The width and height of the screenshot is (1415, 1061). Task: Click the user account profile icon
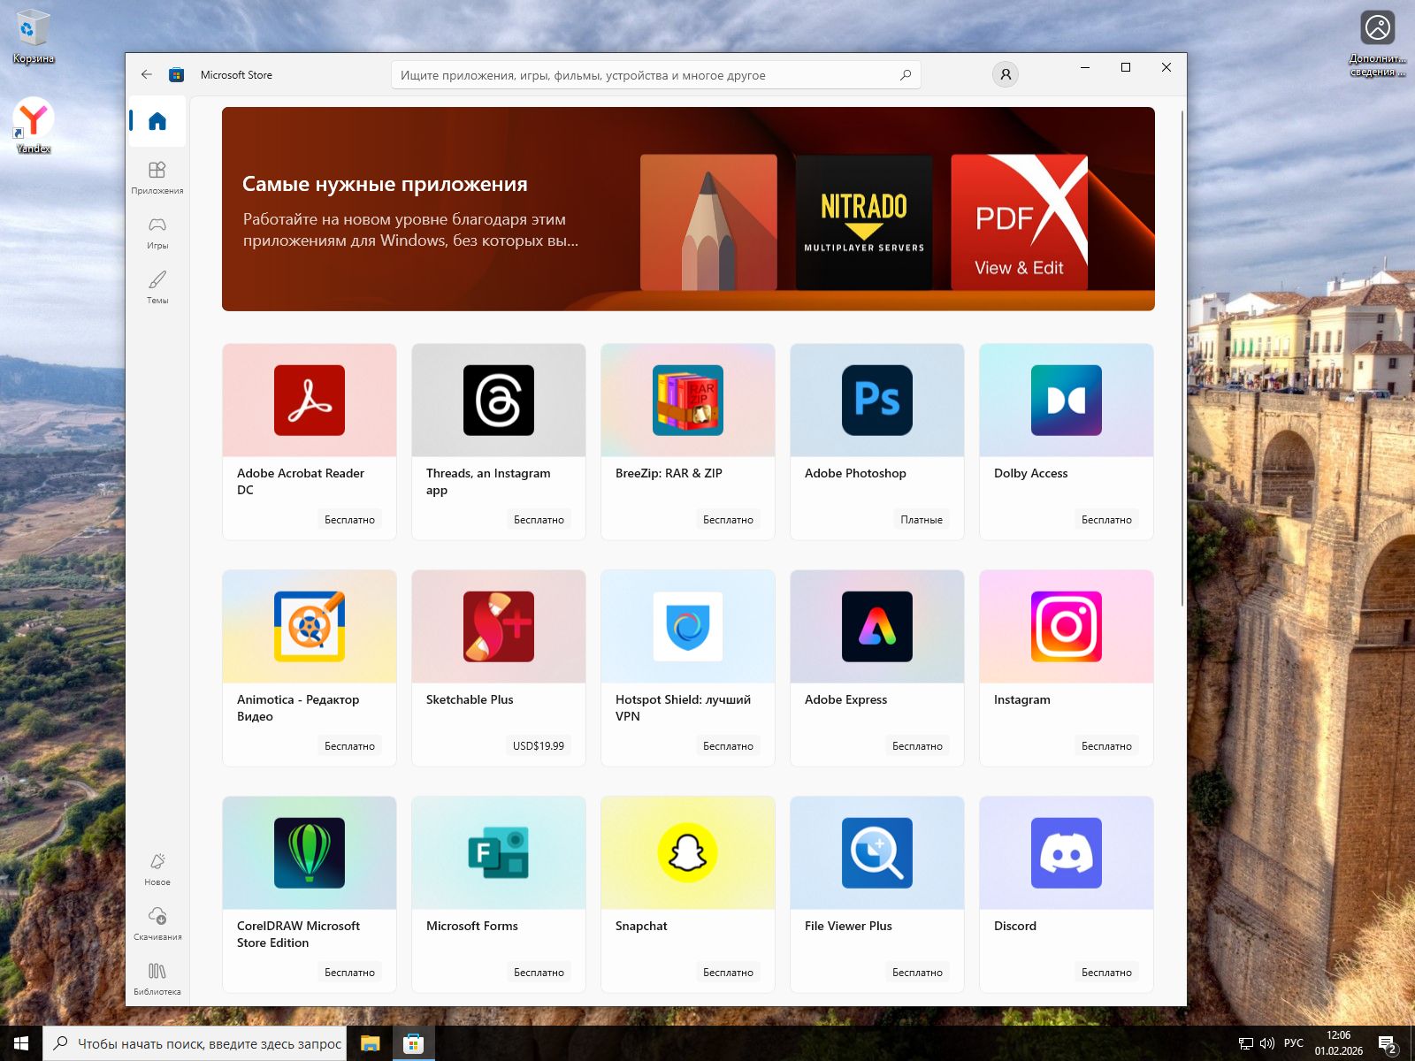click(1005, 75)
